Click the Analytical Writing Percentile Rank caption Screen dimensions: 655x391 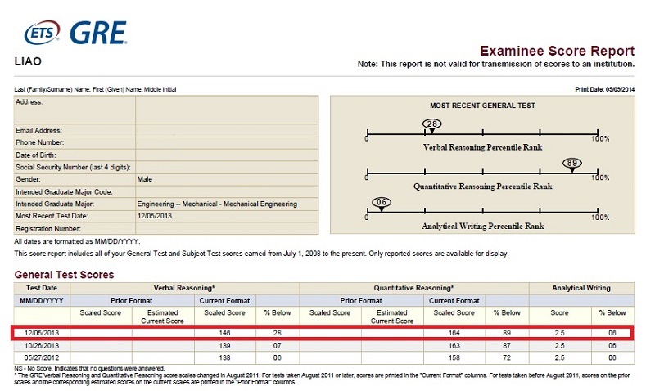[x=482, y=226]
